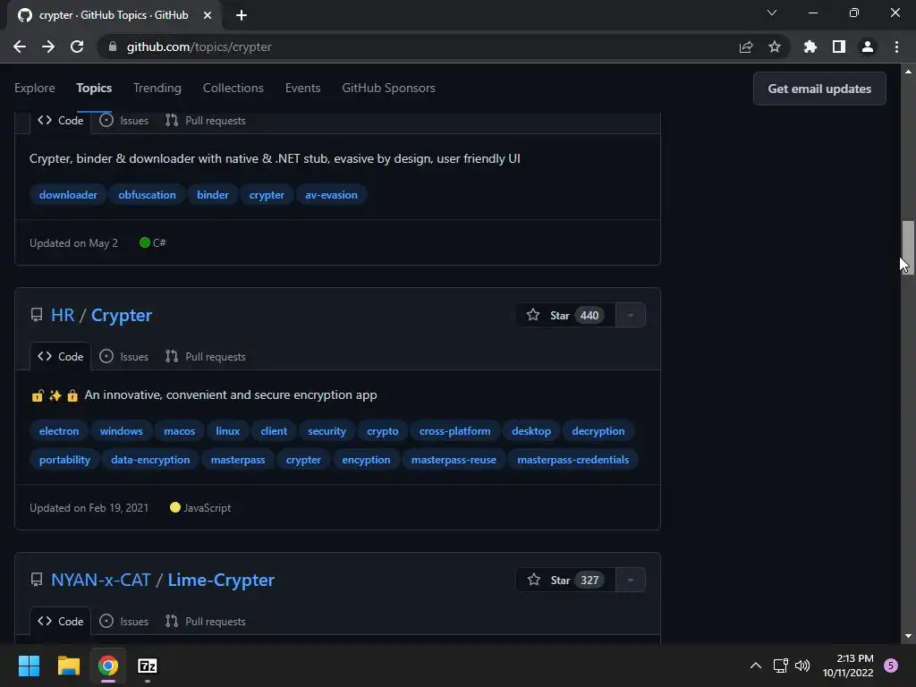Open the Events navigation item

click(x=302, y=88)
